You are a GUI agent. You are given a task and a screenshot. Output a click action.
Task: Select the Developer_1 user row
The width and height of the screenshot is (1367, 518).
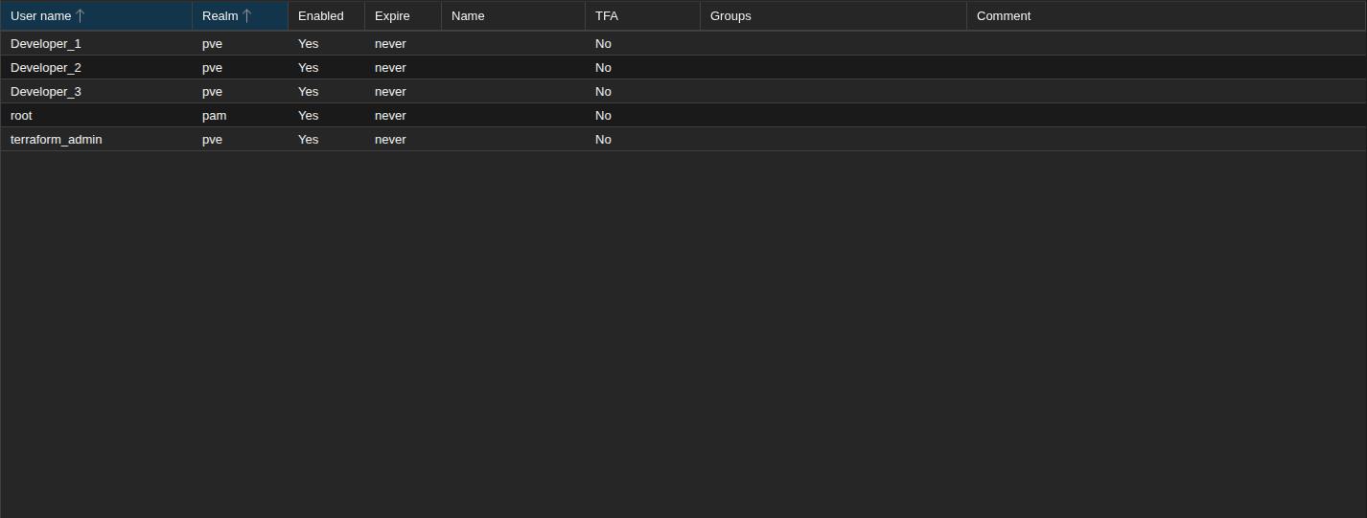pyautogui.click(x=46, y=44)
